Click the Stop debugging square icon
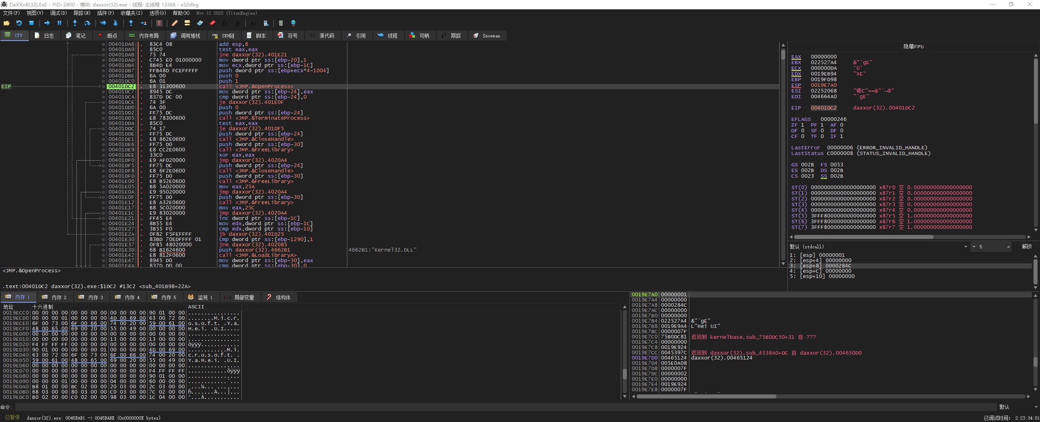 31,23
